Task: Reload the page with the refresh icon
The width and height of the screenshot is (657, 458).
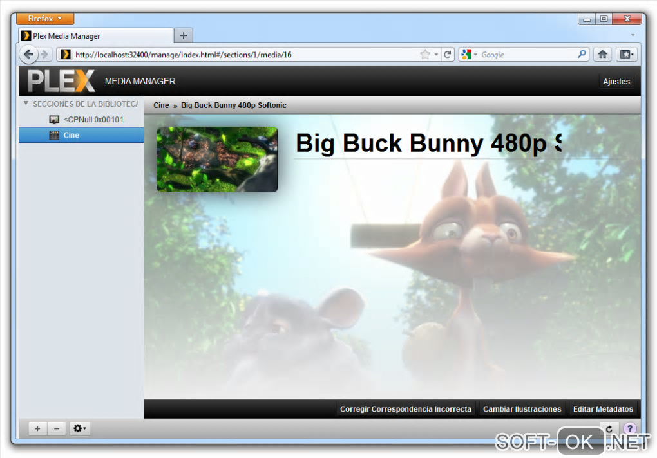Action: 448,55
